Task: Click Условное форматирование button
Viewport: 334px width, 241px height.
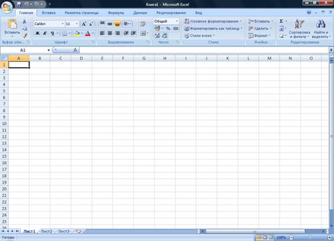Action: tap(213, 21)
